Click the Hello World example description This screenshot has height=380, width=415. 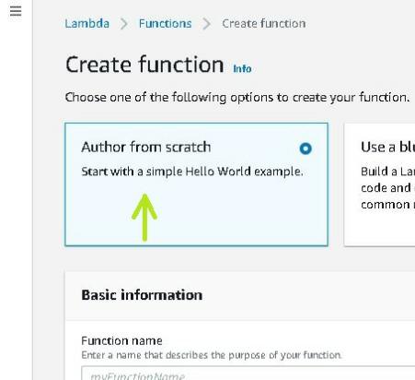(192, 172)
